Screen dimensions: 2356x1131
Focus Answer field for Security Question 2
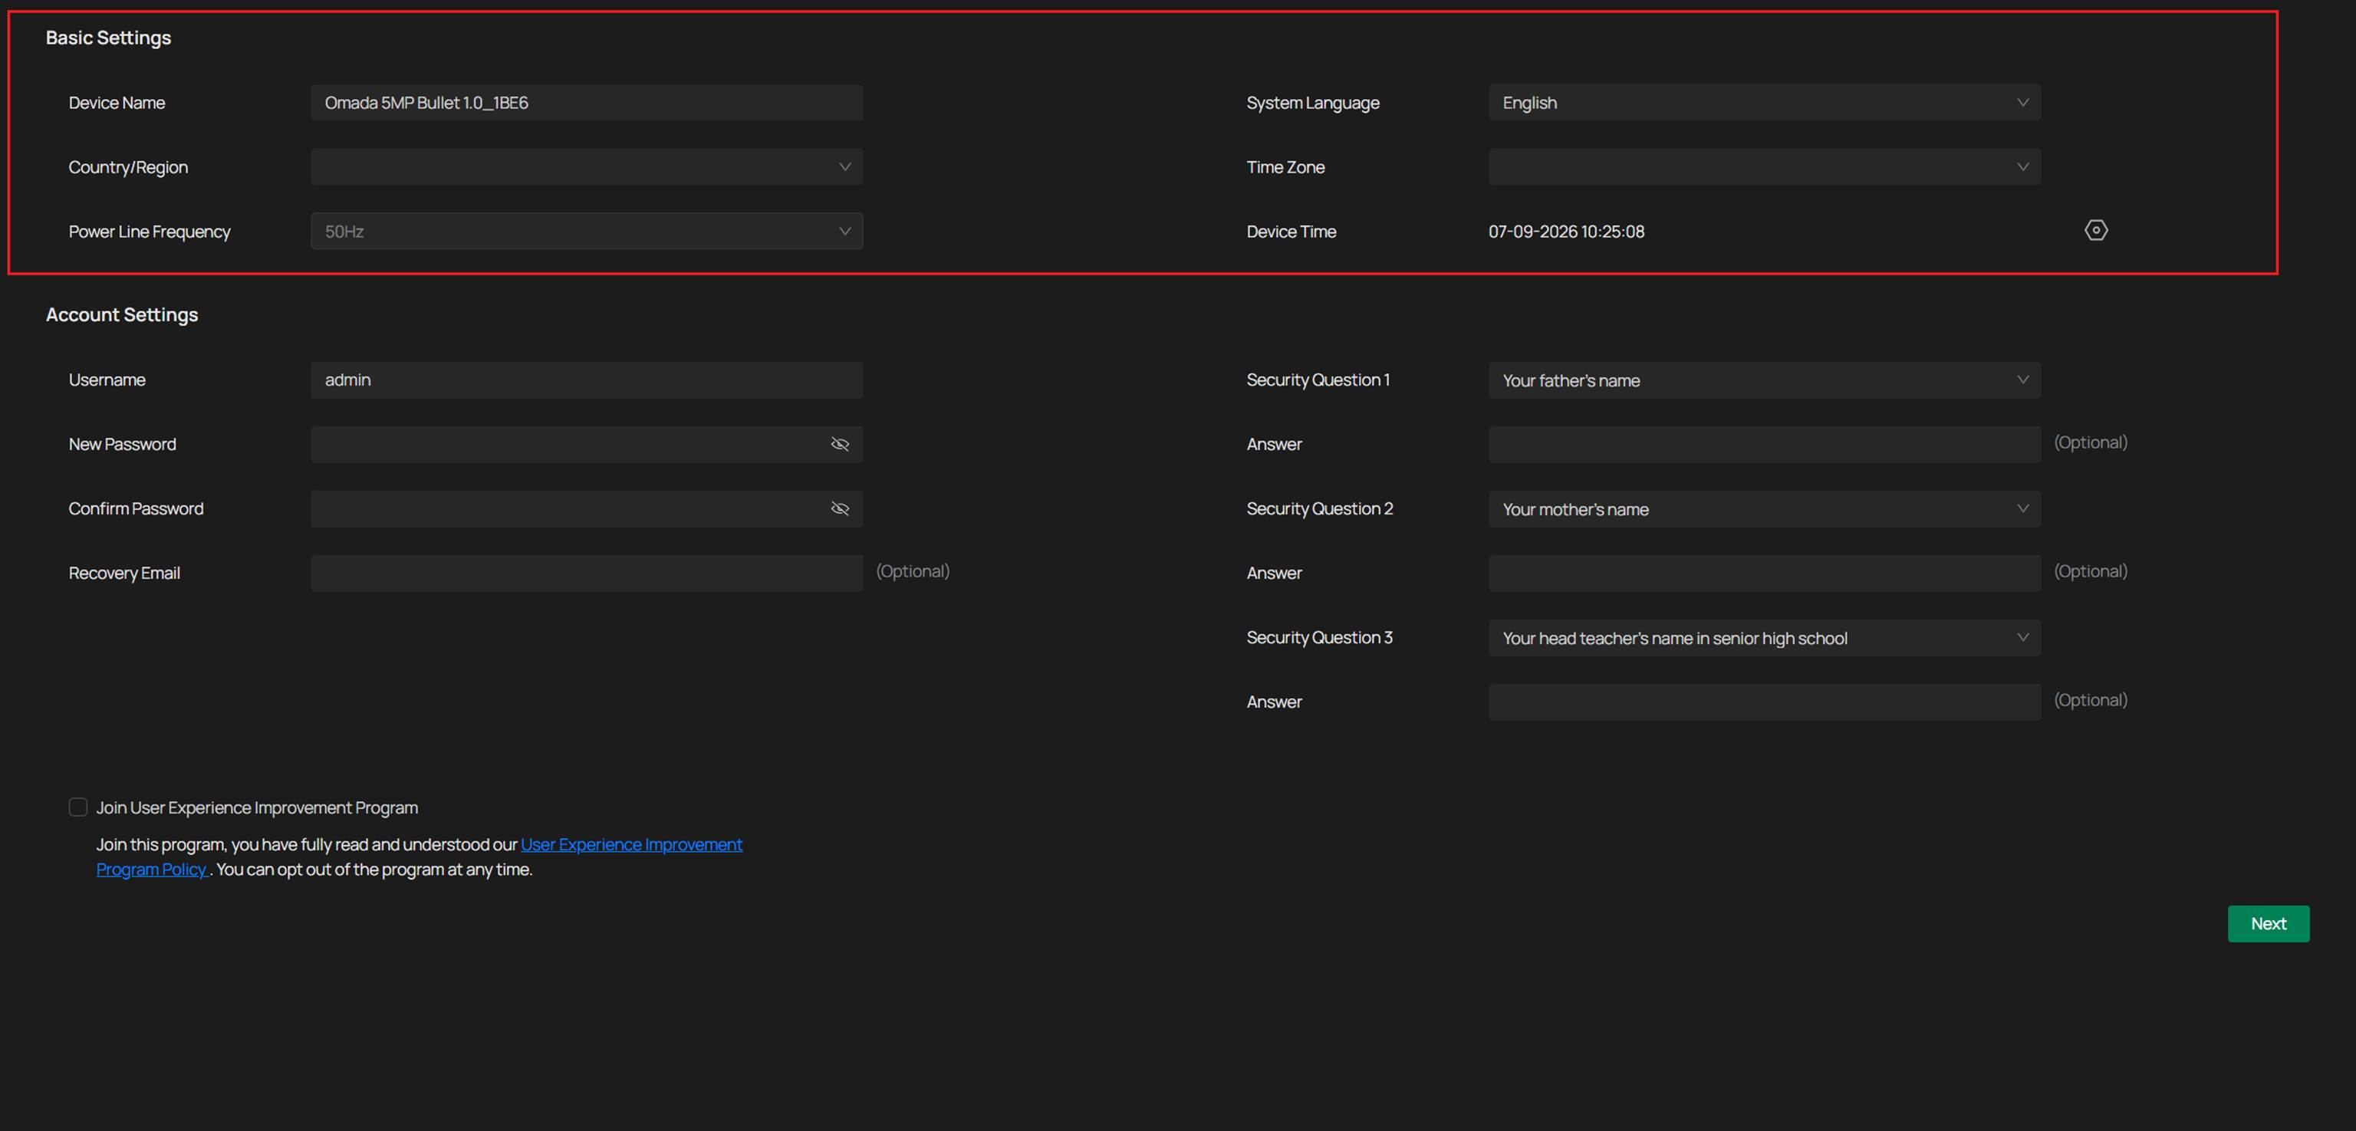1764,574
